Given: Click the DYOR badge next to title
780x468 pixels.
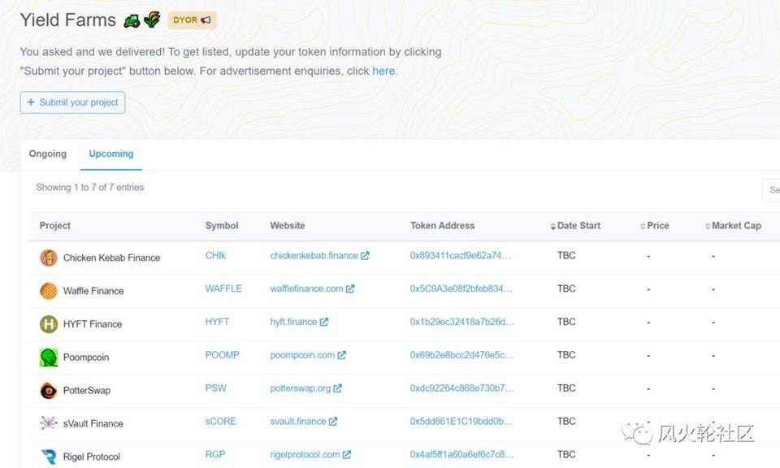Looking at the screenshot, I should 192,20.
